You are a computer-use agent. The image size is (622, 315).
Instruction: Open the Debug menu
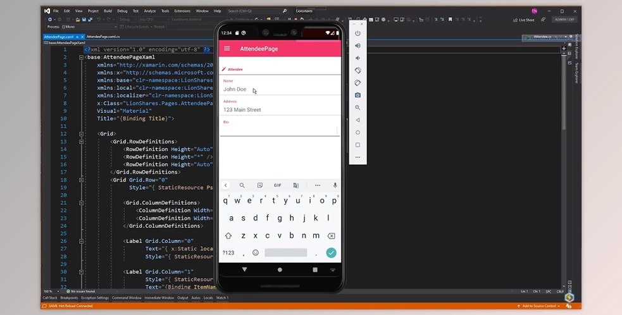pyautogui.click(x=122, y=11)
